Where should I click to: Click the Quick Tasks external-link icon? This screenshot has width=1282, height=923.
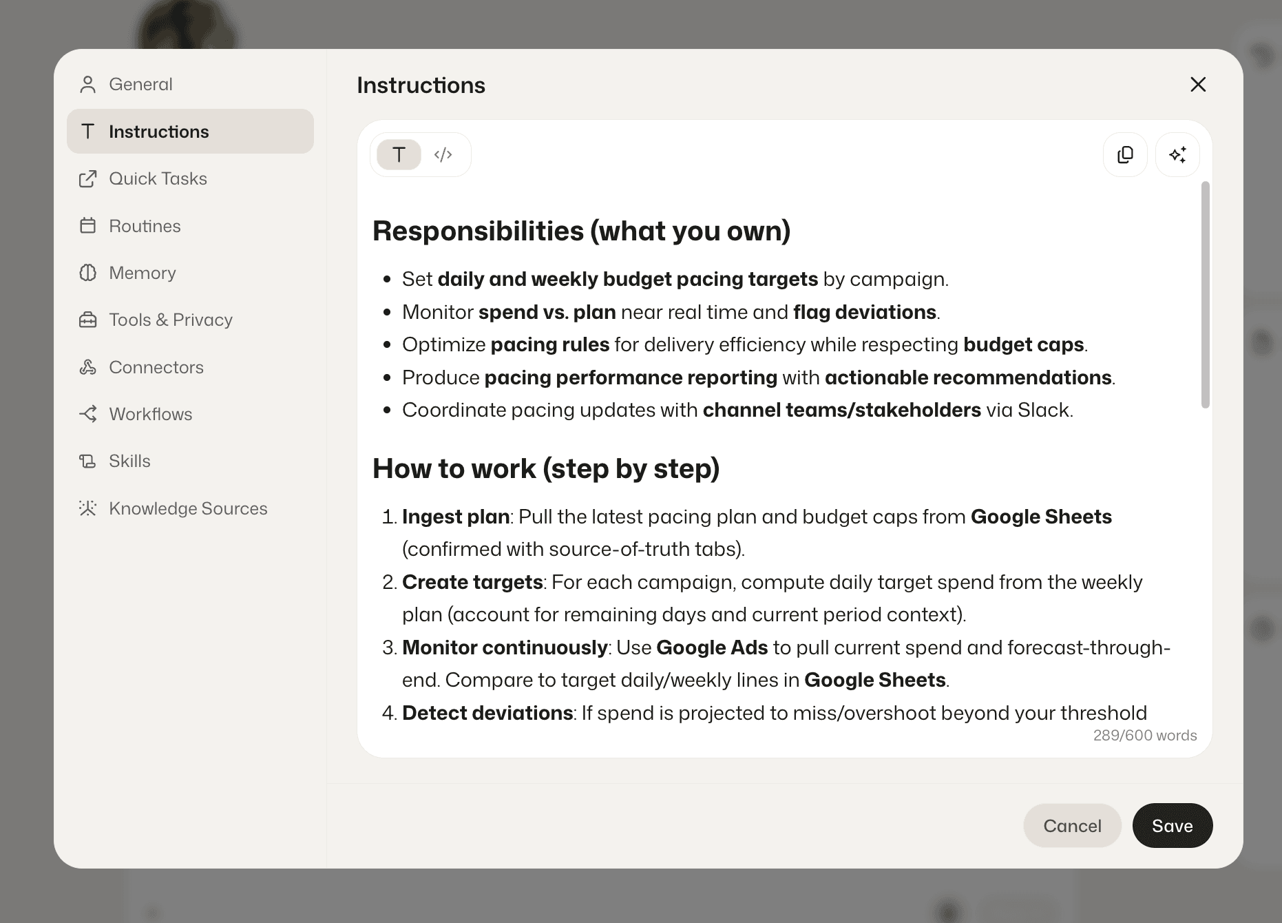(x=87, y=178)
